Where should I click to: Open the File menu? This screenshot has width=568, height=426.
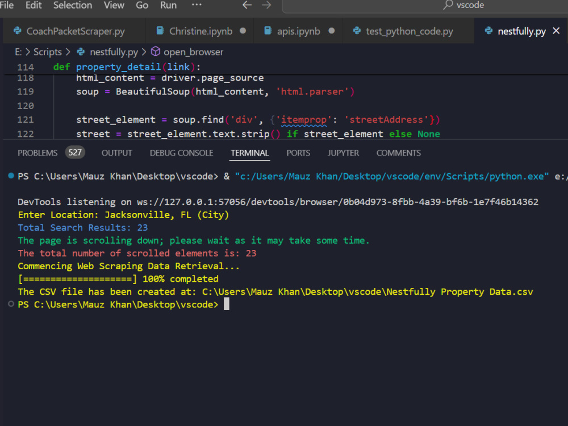[6, 5]
